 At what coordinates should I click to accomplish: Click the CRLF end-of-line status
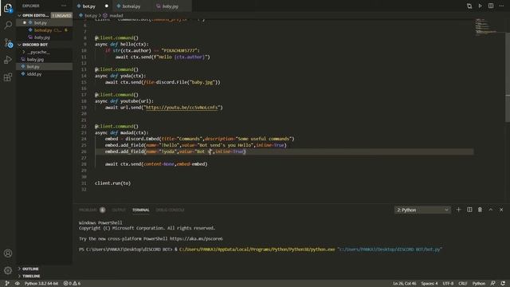pyautogui.click(x=462, y=284)
